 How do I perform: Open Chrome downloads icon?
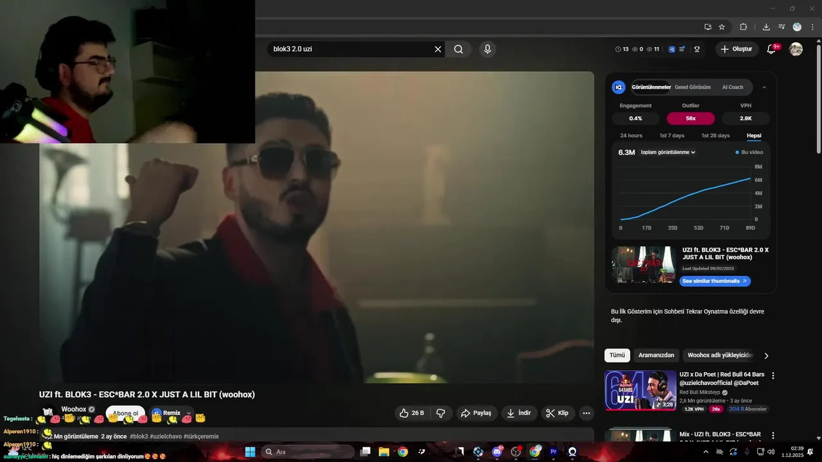tap(766, 27)
